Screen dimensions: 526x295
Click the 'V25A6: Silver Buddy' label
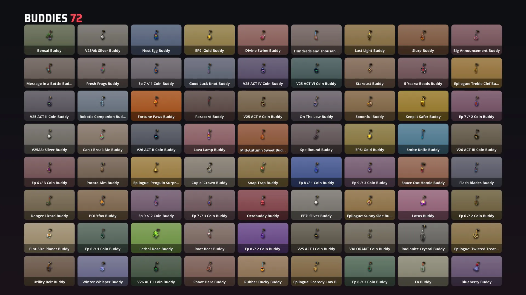pos(103,51)
